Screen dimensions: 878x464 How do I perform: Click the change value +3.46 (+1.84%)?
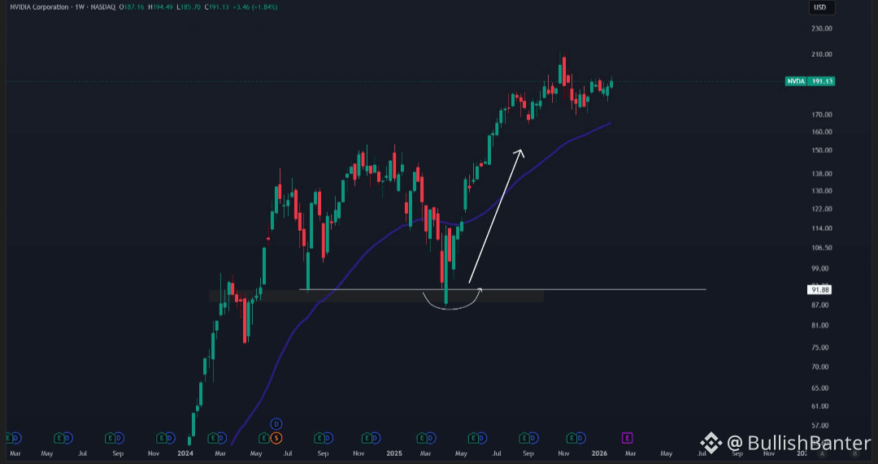[255, 7]
